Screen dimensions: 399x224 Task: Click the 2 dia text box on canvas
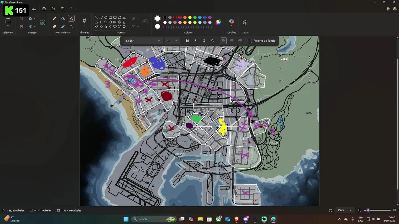pos(295,68)
